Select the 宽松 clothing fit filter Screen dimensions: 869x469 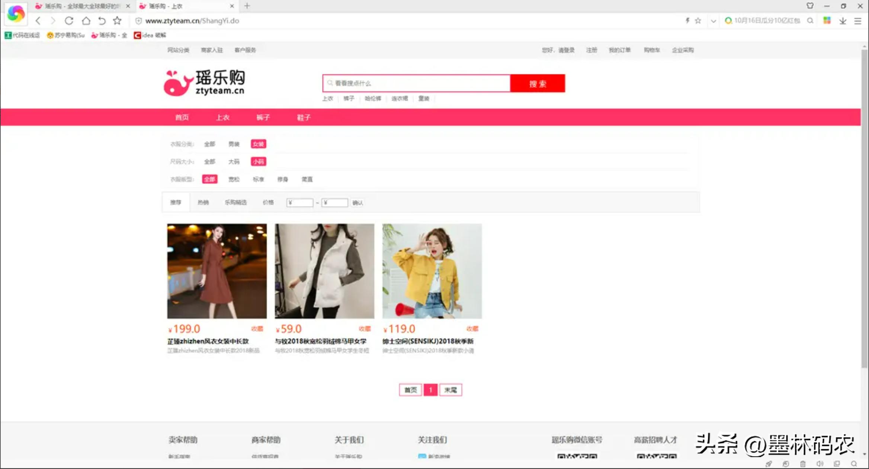(234, 179)
